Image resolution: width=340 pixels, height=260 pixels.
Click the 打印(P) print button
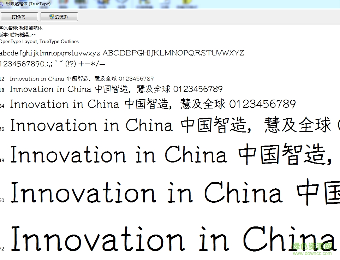click(19, 17)
